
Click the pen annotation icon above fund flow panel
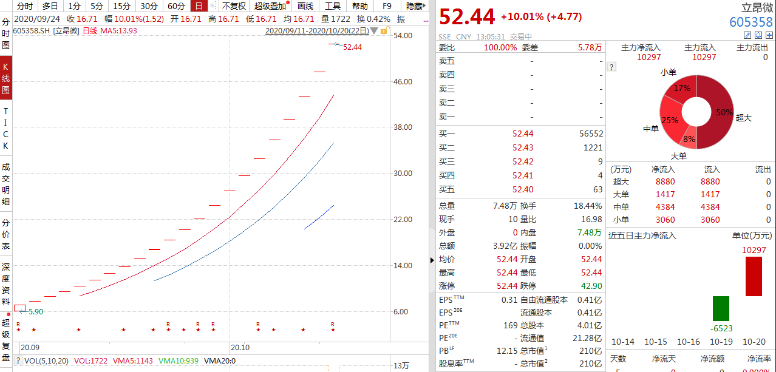(747, 35)
